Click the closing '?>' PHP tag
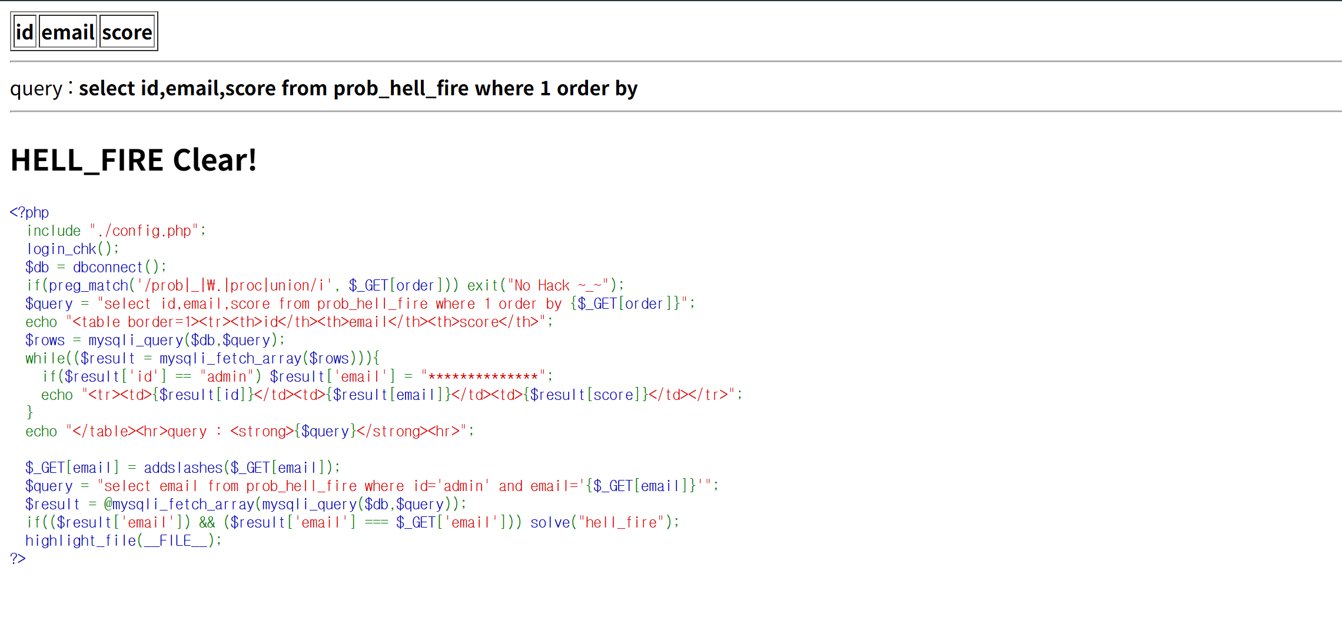Screen dimensions: 1342x644 pyautogui.click(x=18, y=559)
